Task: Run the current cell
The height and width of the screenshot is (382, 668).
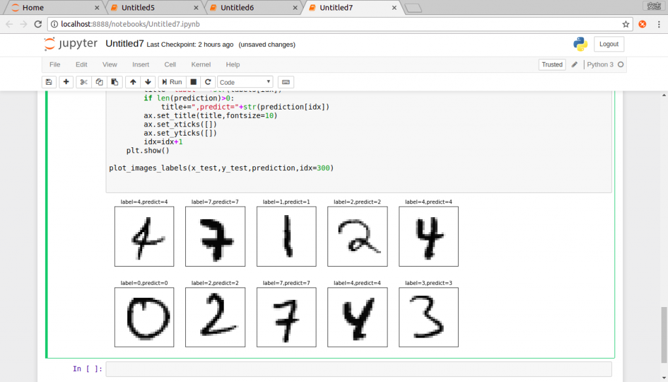Action: 172,81
